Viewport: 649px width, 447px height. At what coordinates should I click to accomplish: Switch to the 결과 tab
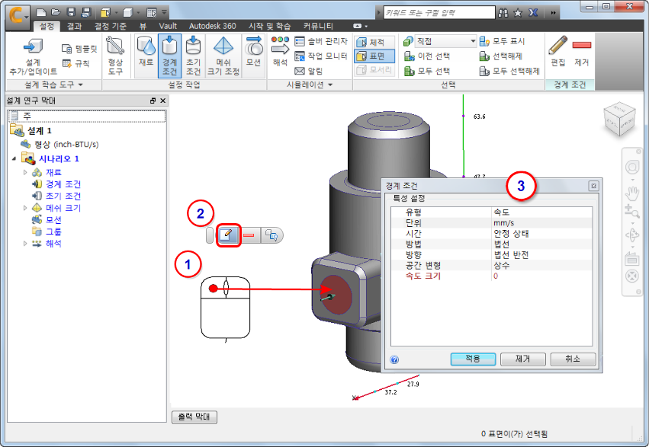74,26
